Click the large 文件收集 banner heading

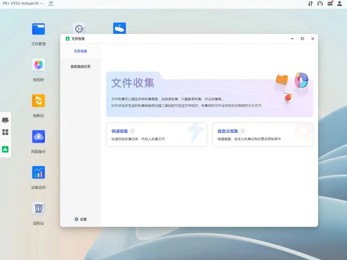pos(133,83)
